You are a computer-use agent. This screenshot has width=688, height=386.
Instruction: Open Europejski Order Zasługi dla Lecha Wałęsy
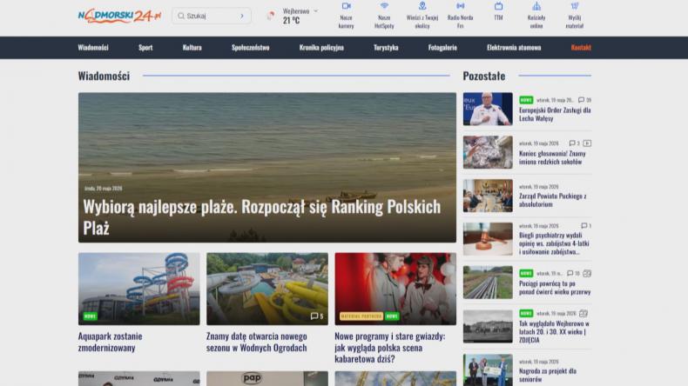[555, 115]
